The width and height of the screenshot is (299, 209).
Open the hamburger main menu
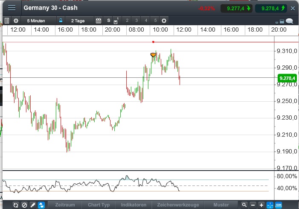(12, 8)
